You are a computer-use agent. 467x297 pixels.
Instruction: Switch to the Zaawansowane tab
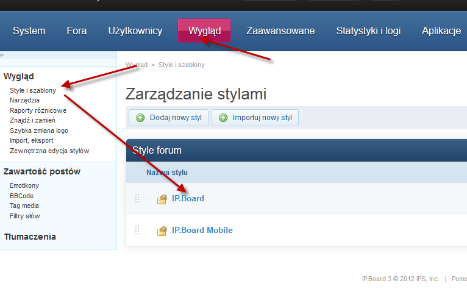[x=280, y=31]
